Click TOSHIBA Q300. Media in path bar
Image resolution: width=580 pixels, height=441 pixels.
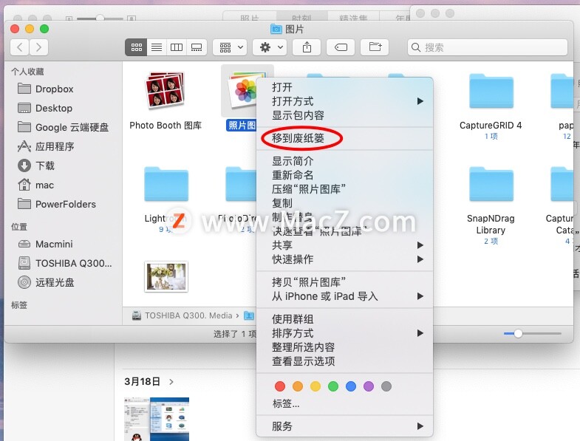[182, 315]
